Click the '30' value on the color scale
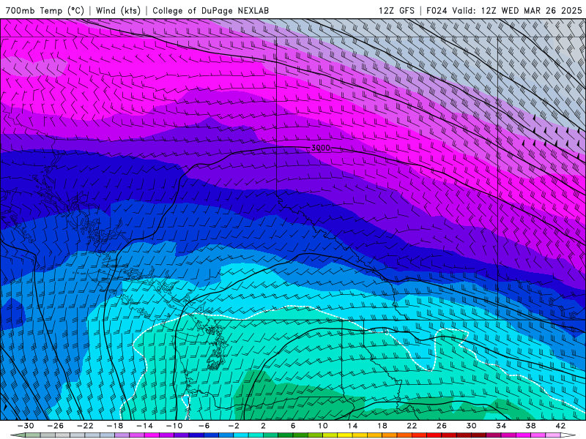This screenshot has height=439, width=586. point(471,426)
